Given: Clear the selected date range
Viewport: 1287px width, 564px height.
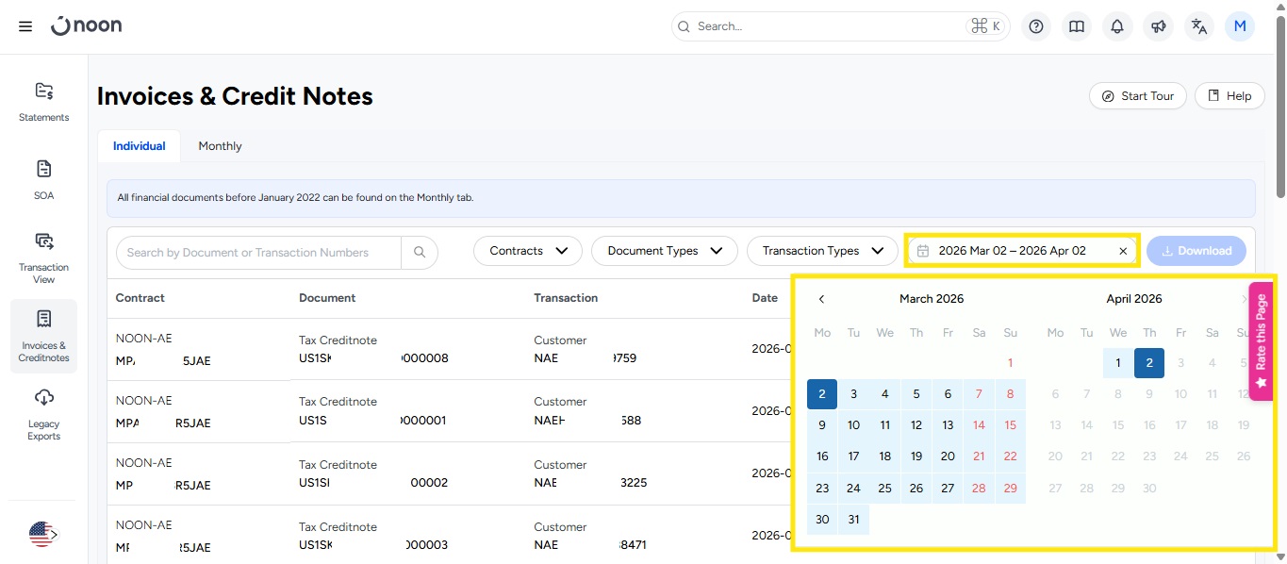Looking at the screenshot, I should (x=1123, y=251).
